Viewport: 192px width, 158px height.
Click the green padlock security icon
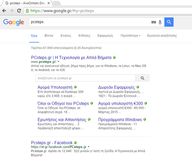tap(27, 11)
